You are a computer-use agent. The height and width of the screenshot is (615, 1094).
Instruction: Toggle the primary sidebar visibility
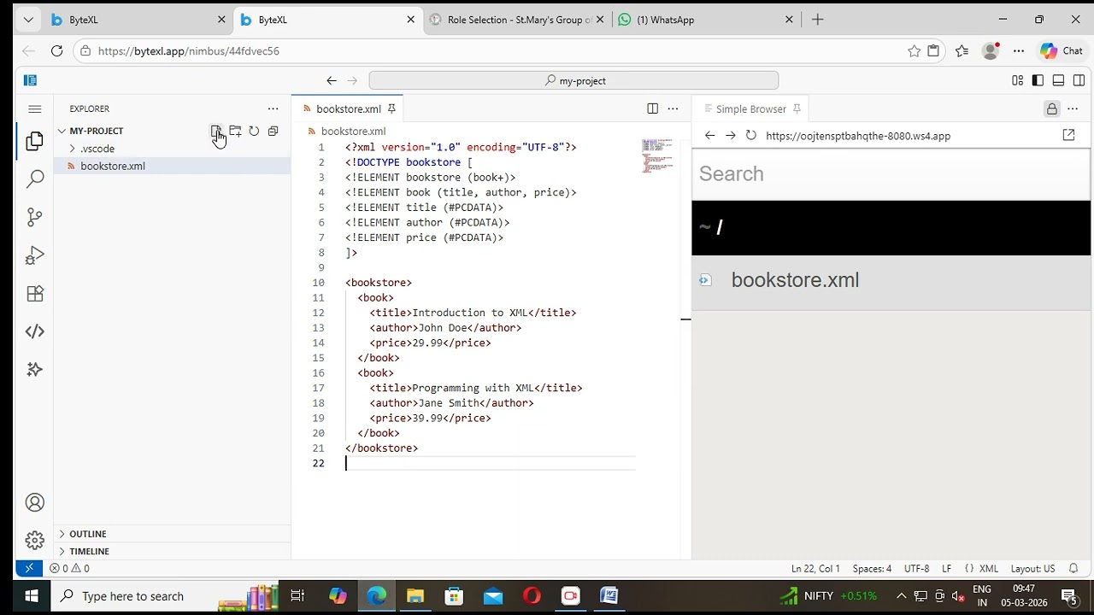point(1038,80)
